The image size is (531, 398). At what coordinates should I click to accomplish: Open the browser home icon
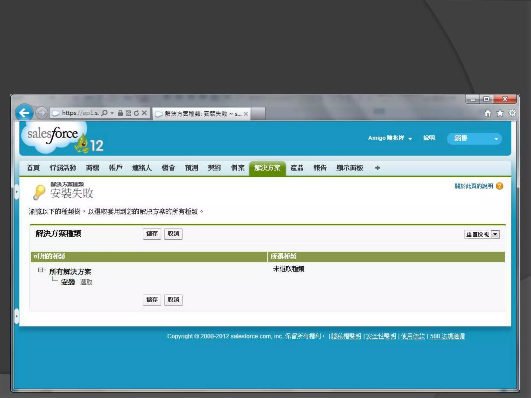(x=488, y=113)
